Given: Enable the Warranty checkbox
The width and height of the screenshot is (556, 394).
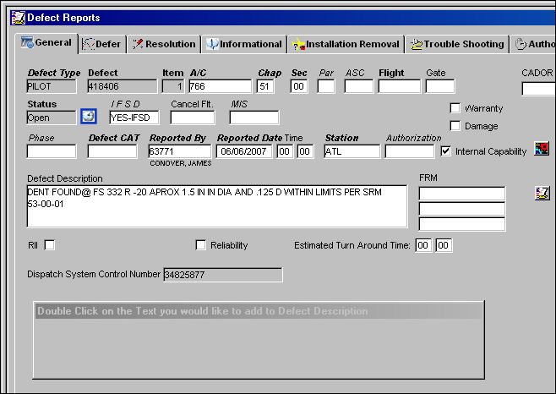Looking at the screenshot, I should tap(455, 108).
